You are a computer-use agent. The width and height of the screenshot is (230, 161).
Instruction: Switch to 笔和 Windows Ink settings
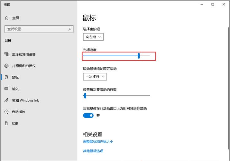click(x=25, y=100)
